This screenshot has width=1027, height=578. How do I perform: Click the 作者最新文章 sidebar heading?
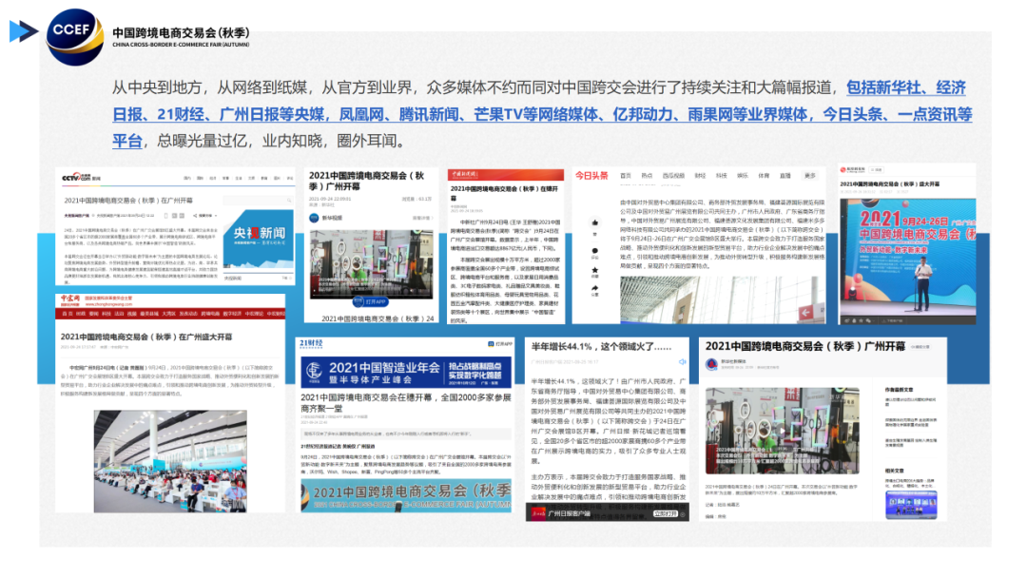[899, 390]
